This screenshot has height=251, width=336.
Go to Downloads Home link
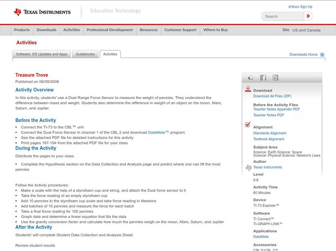pyautogui.click(x=303, y=55)
